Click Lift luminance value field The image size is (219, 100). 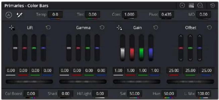click(x=11, y=71)
